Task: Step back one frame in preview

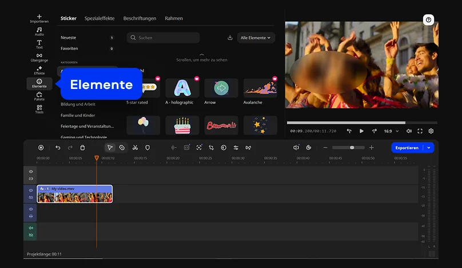Action: pos(349,131)
